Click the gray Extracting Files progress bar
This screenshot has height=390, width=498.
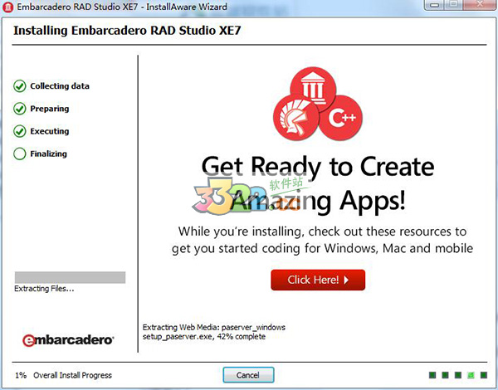70,277
